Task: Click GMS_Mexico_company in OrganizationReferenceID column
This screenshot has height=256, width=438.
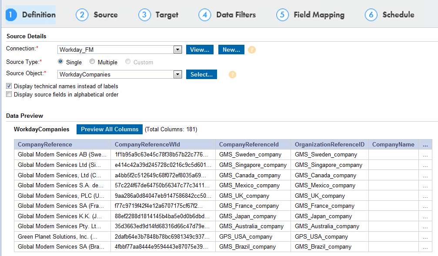Action: 330,185
